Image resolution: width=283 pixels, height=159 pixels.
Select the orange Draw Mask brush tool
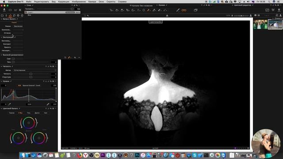coord(149,10)
